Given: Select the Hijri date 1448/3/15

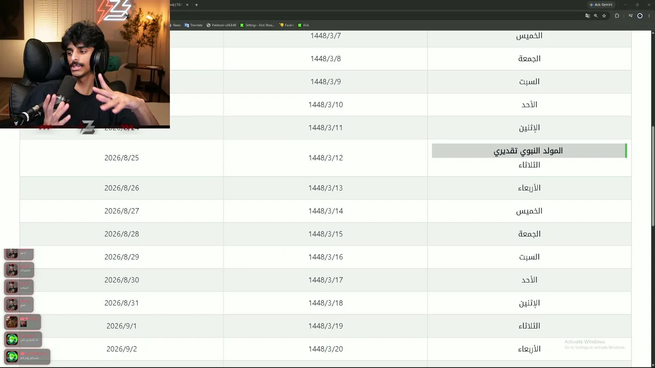Looking at the screenshot, I should click(x=325, y=234).
